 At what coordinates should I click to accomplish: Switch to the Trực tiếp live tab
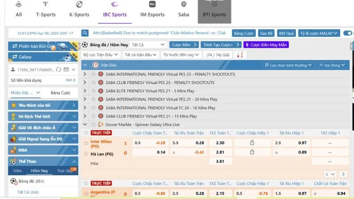click(65, 171)
